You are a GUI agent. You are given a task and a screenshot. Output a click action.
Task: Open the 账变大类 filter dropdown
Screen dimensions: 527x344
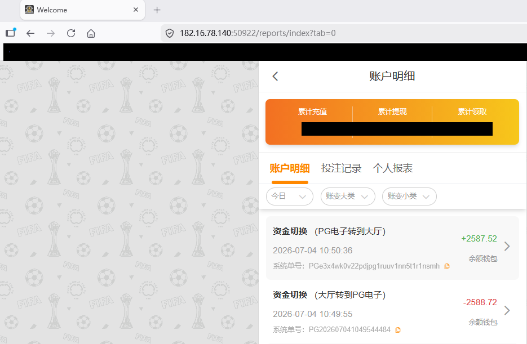coord(348,196)
